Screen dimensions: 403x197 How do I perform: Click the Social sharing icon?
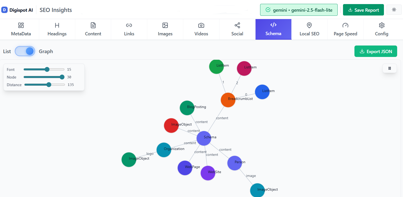[x=237, y=25]
